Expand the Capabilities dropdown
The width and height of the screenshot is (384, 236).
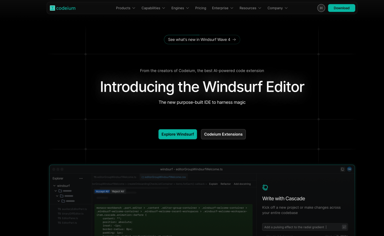click(153, 8)
